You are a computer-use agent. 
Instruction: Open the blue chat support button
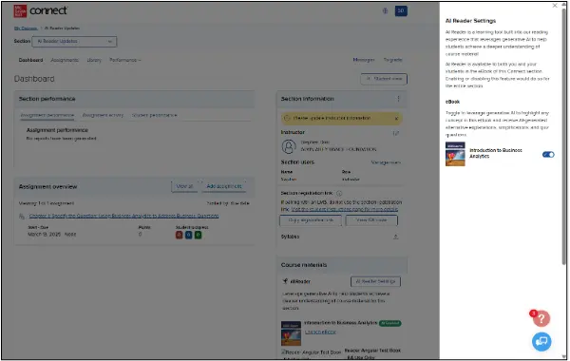pos(541,342)
